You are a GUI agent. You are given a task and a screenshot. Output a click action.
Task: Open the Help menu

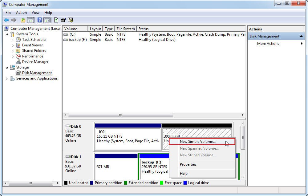(48, 13)
